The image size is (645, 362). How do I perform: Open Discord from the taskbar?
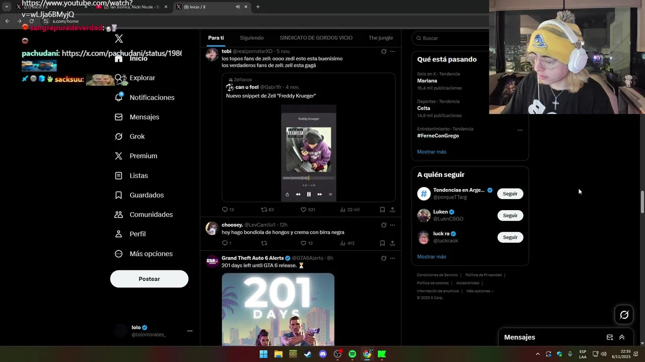323,354
